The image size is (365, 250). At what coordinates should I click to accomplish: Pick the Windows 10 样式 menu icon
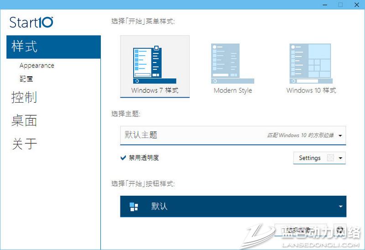coord(310,63)
